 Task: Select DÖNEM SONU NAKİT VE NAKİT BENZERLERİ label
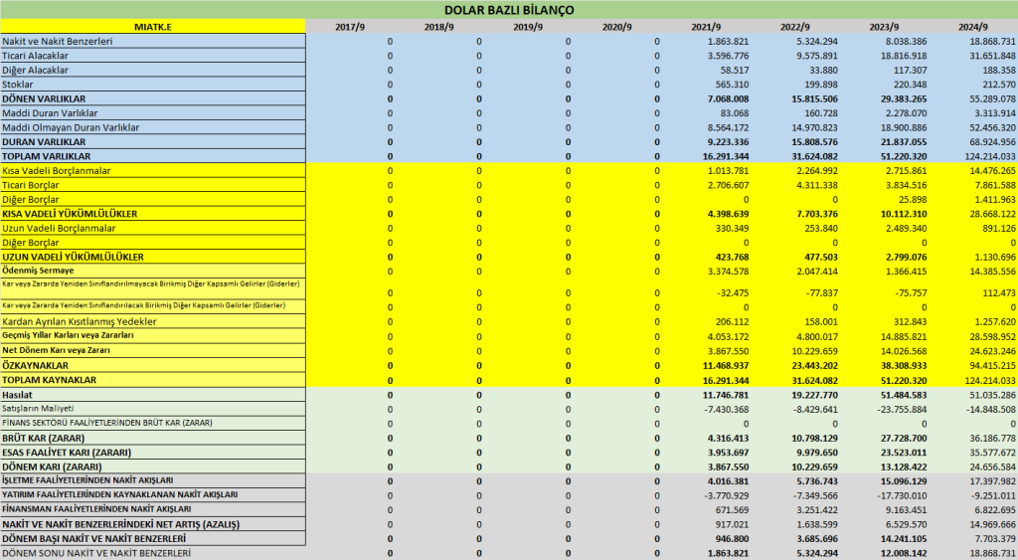96,553
